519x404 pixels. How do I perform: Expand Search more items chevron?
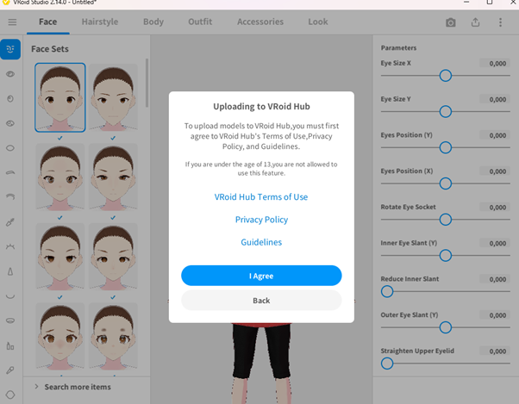tap(36, 387)
